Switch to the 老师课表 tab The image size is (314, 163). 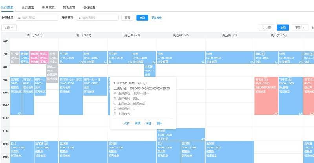click(27, 7)
